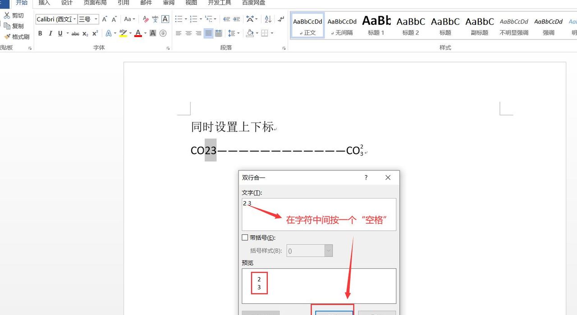Open the font color dropdown arrow
The height and width of the screenshot is (315, 577).
pyautogui.click(x=144, y=33)
